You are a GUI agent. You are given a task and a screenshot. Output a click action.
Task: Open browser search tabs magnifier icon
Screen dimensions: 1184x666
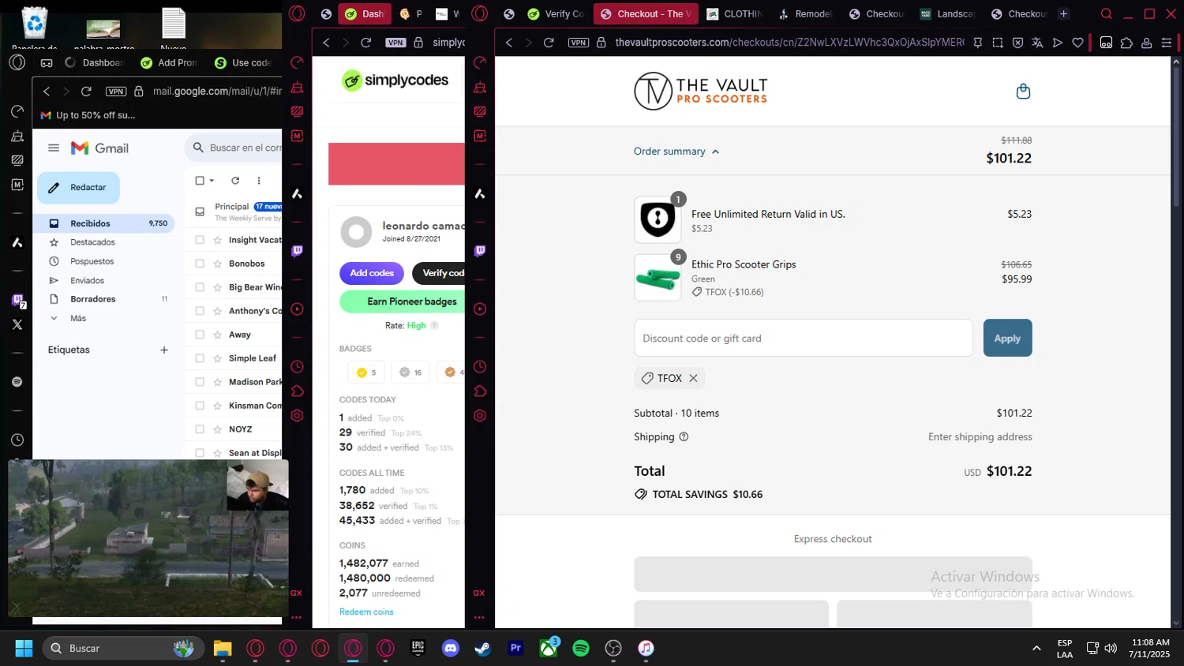point(1107,13)
